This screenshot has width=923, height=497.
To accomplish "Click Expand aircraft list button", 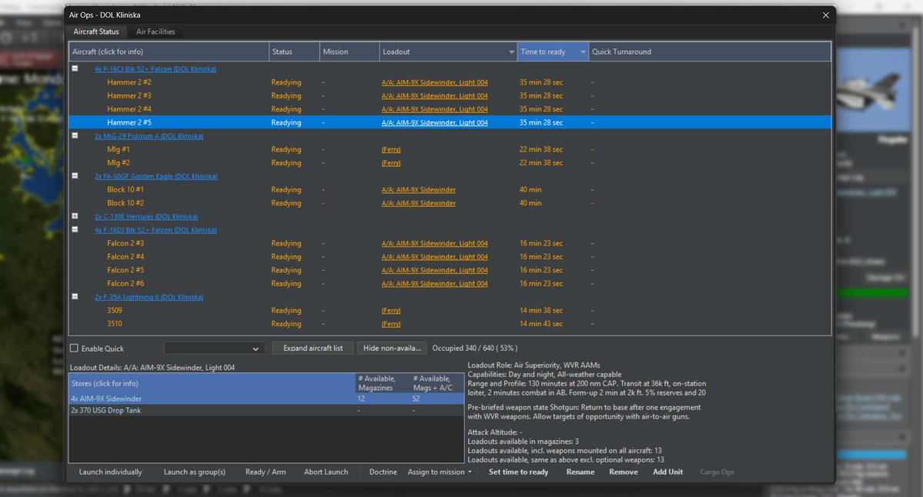I will click(313, 349).
